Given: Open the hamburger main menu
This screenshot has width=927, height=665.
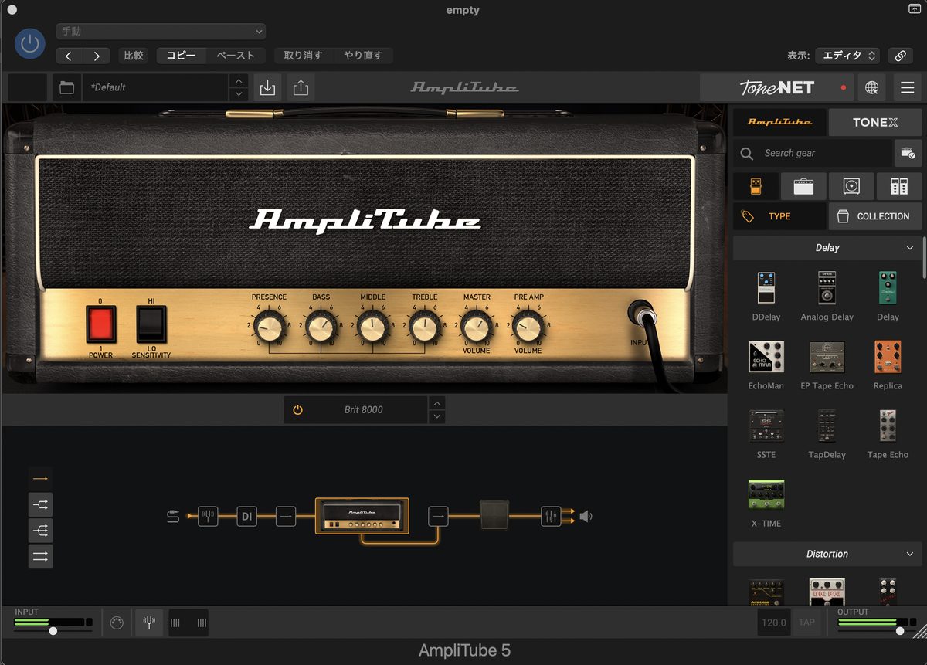Looking at the screenshot, I should [908, 87].
